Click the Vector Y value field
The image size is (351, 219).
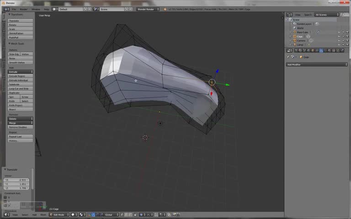(x=16, y=184)
